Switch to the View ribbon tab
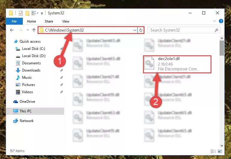231x159 pixels. coord(66,21)
